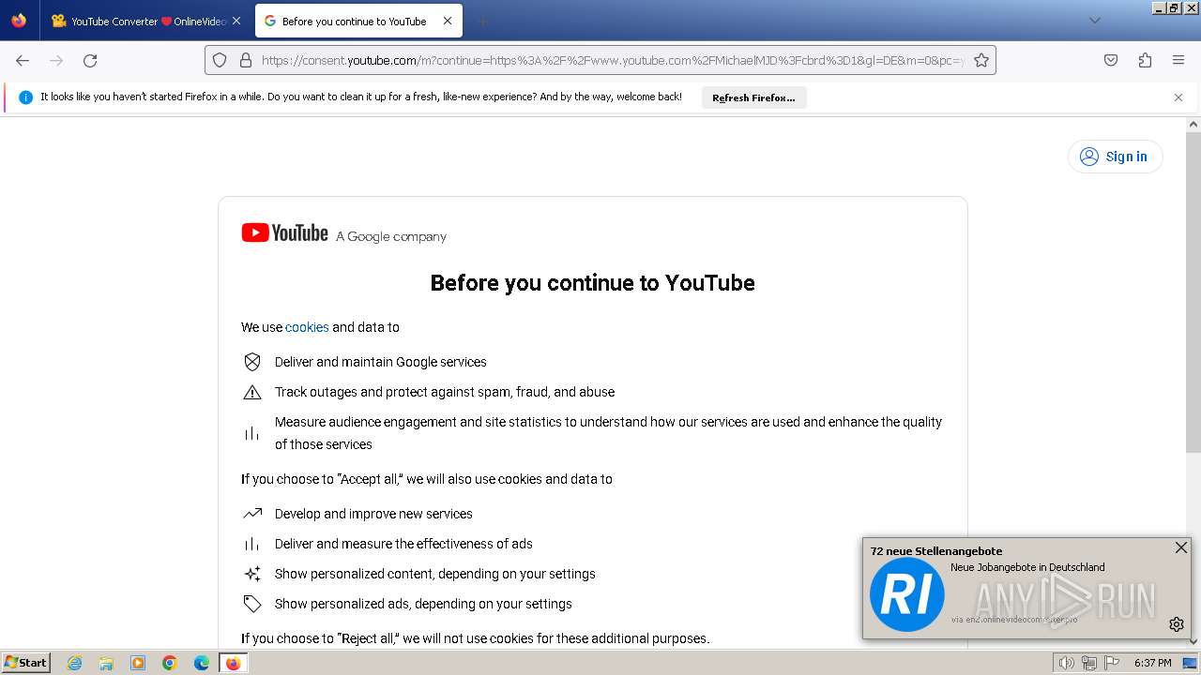Close the 'Before you continue to YouTube' tab
This screenshot has height=675, width=1201.
[x=447, y=21]
